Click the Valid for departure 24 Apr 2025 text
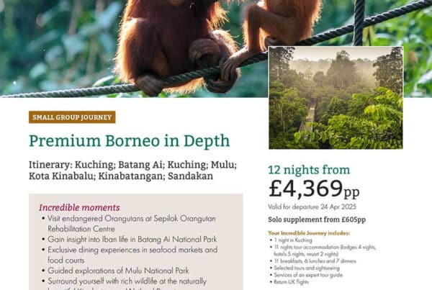The height and width of the screenshot is (290, 432). pos(312,207)
